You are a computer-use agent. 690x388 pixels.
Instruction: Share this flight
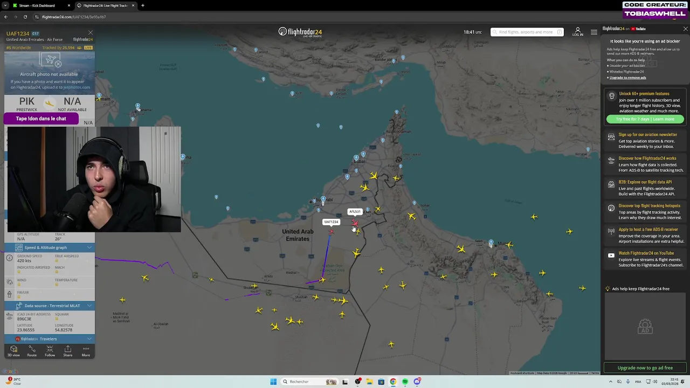pos(67,351)
